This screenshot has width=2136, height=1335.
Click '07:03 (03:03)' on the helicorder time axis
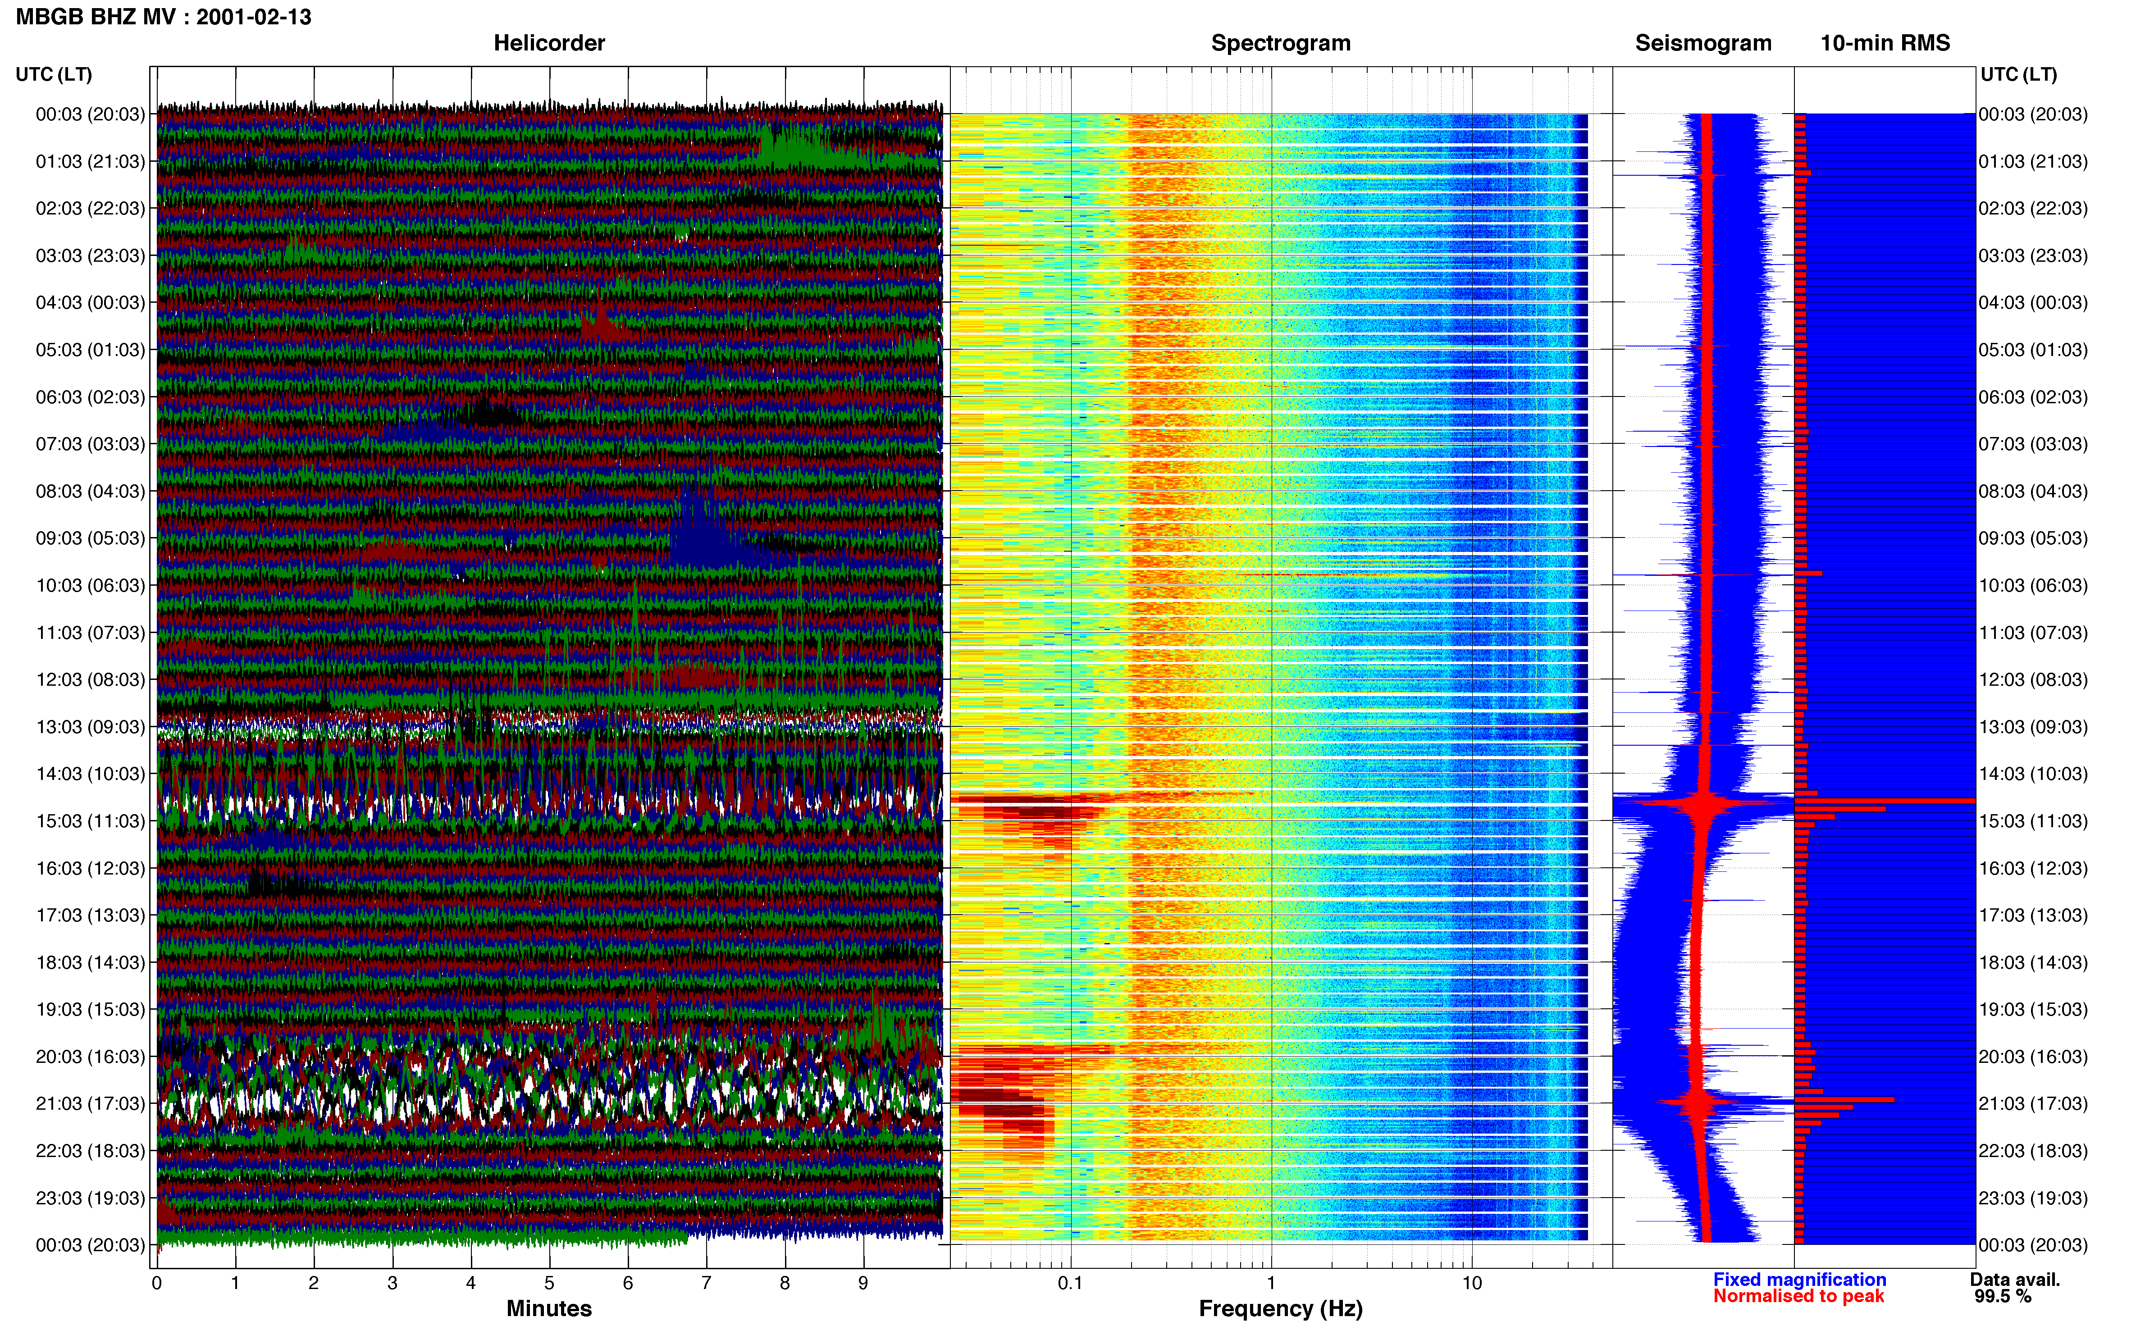pyautogui.click(x=90, y=444)
